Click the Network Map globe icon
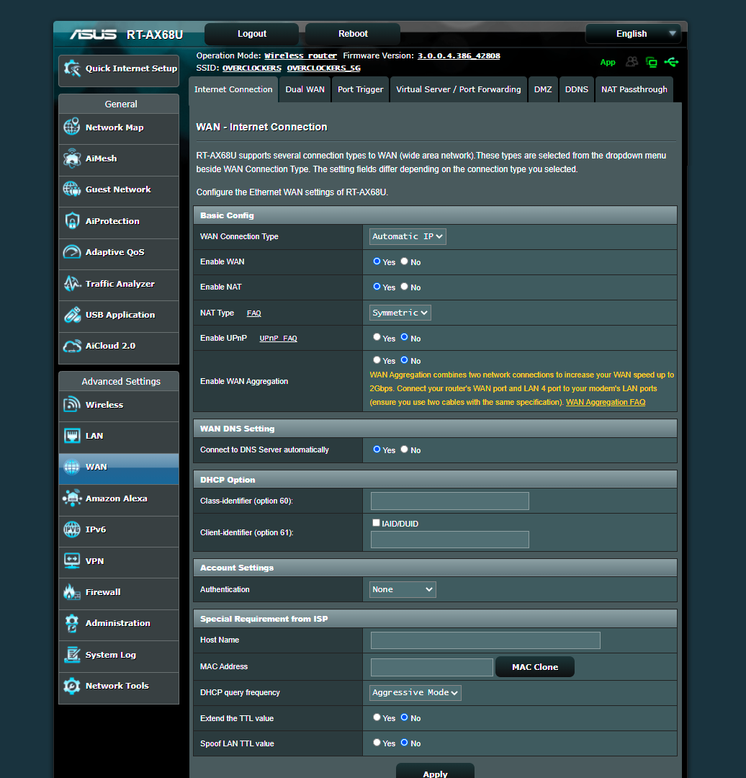 (x=72, y=127)
